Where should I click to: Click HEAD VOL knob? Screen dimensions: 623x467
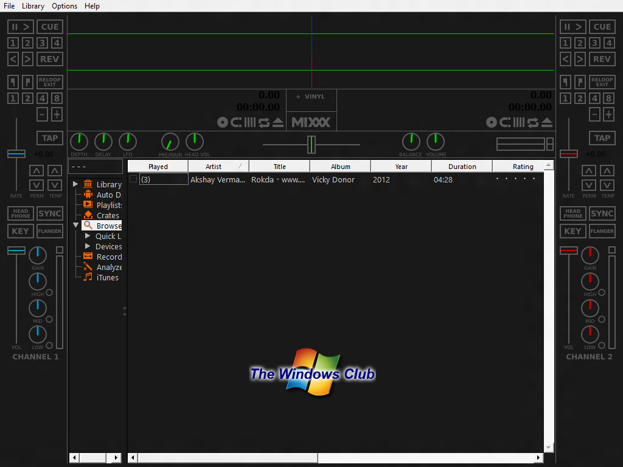tap(195, 142)
